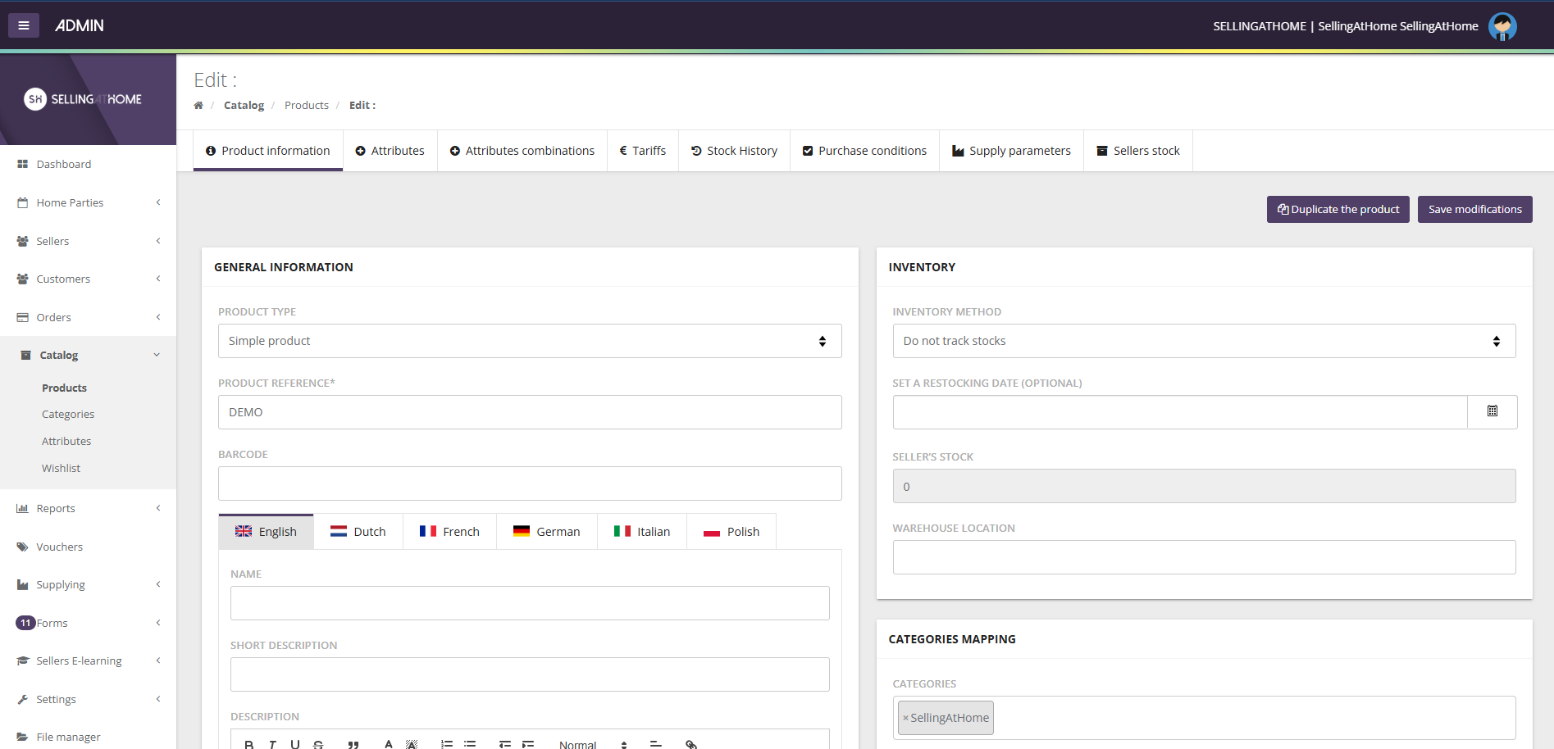Viewport: 1554px width, 749px height.
Task: Toggle bold formatting in description editor
Action: tap(249, 744)
